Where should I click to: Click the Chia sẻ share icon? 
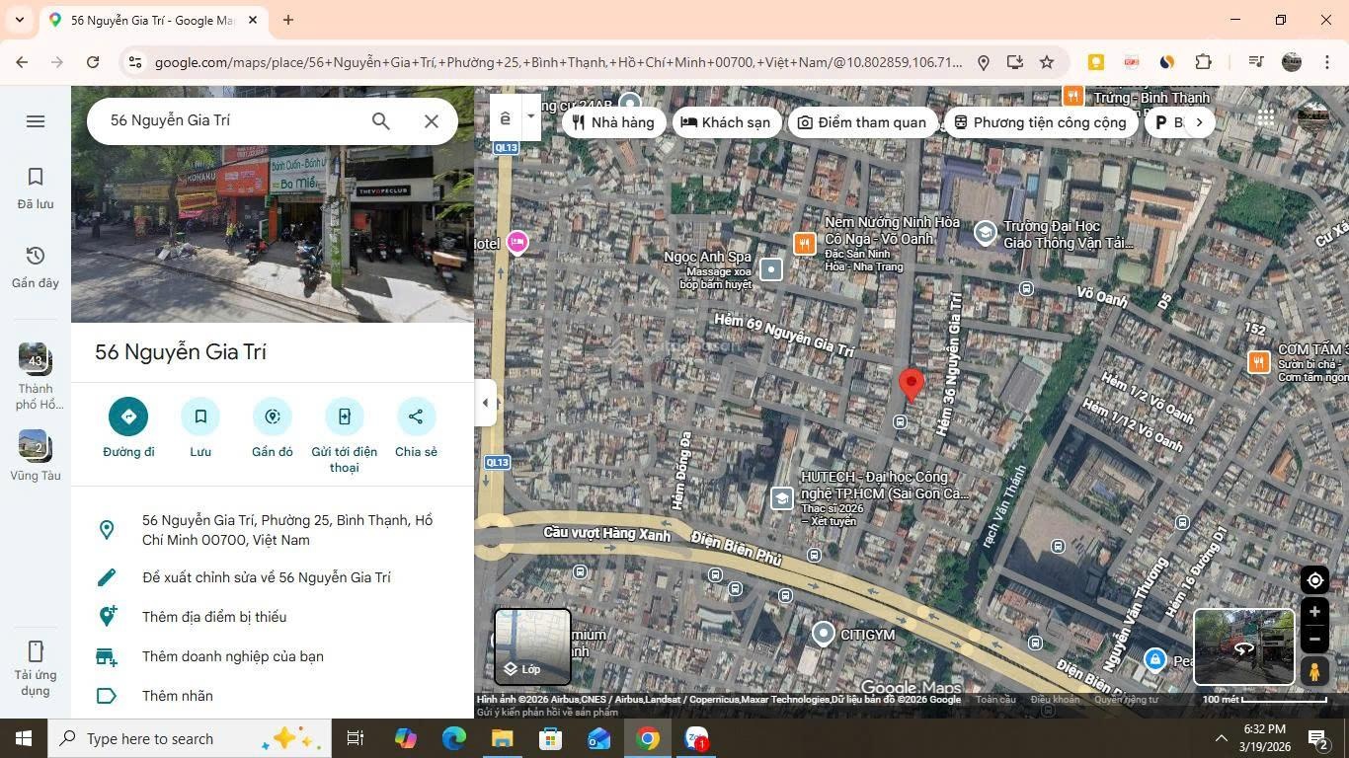point(416,417)
